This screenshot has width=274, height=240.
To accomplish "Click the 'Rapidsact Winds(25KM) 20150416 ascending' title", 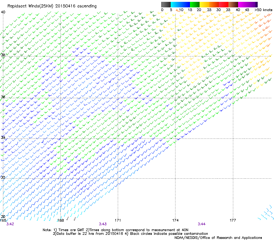I will 52,6.
